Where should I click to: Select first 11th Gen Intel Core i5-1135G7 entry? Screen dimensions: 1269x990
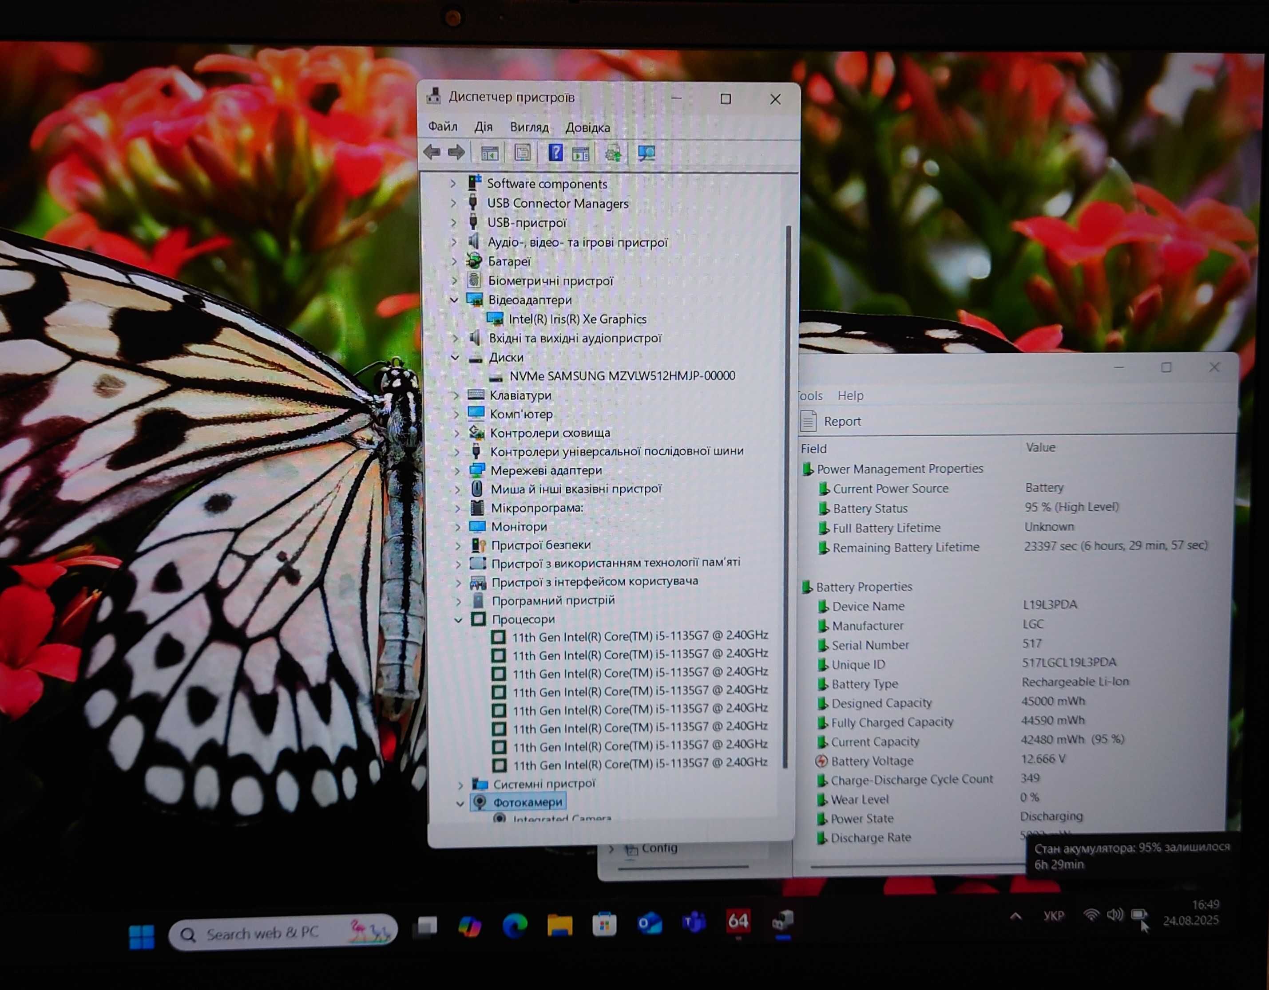pyautogui.click(x=640, y=636)
